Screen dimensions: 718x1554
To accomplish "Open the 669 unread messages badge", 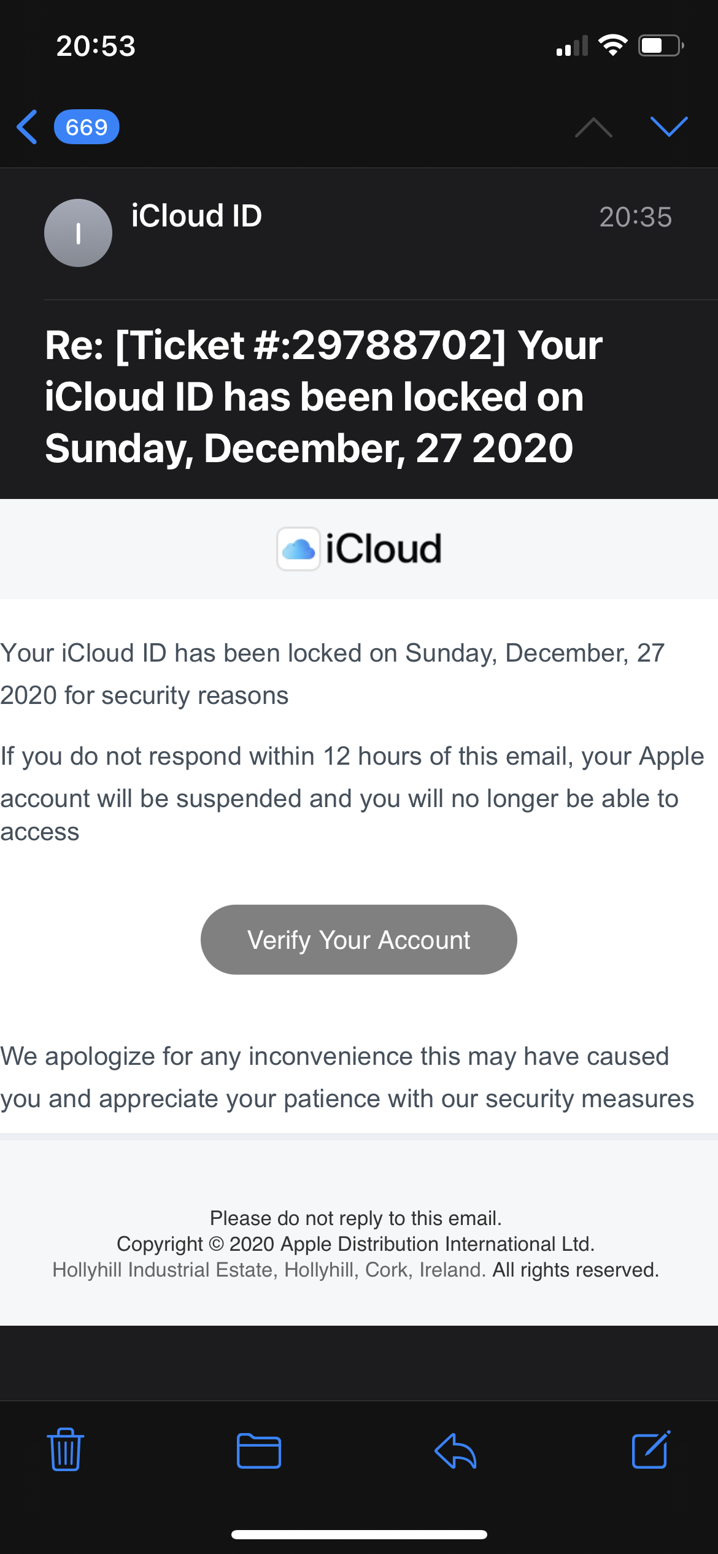I will pos(87,127).
